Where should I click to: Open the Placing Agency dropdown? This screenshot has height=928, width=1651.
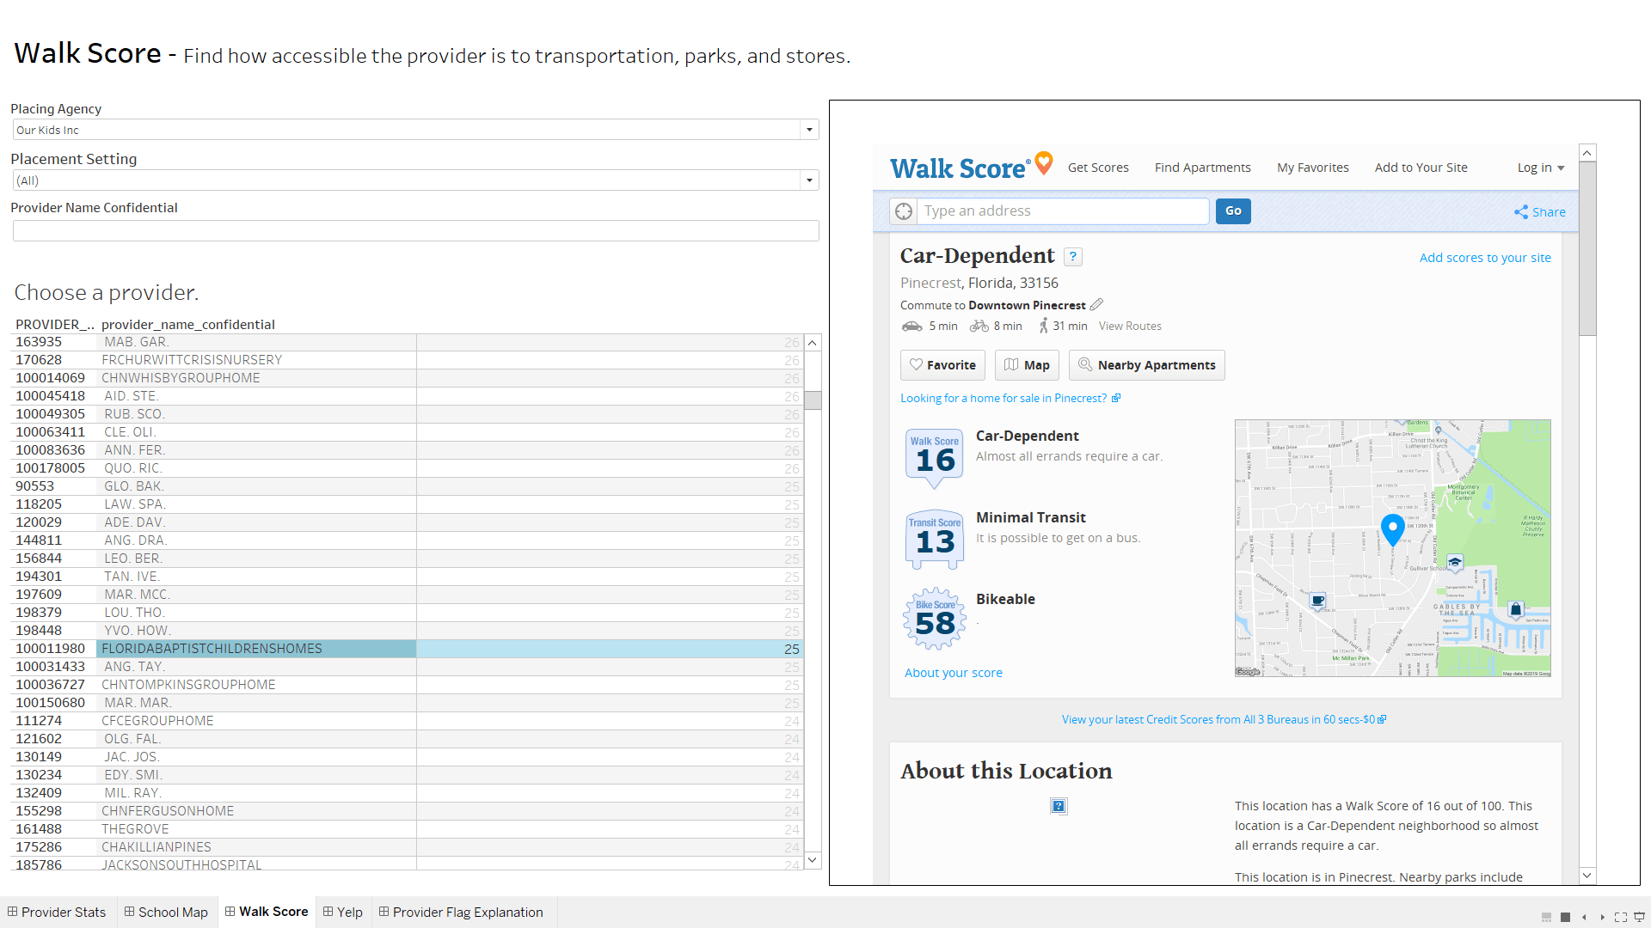tap(809, 130)
